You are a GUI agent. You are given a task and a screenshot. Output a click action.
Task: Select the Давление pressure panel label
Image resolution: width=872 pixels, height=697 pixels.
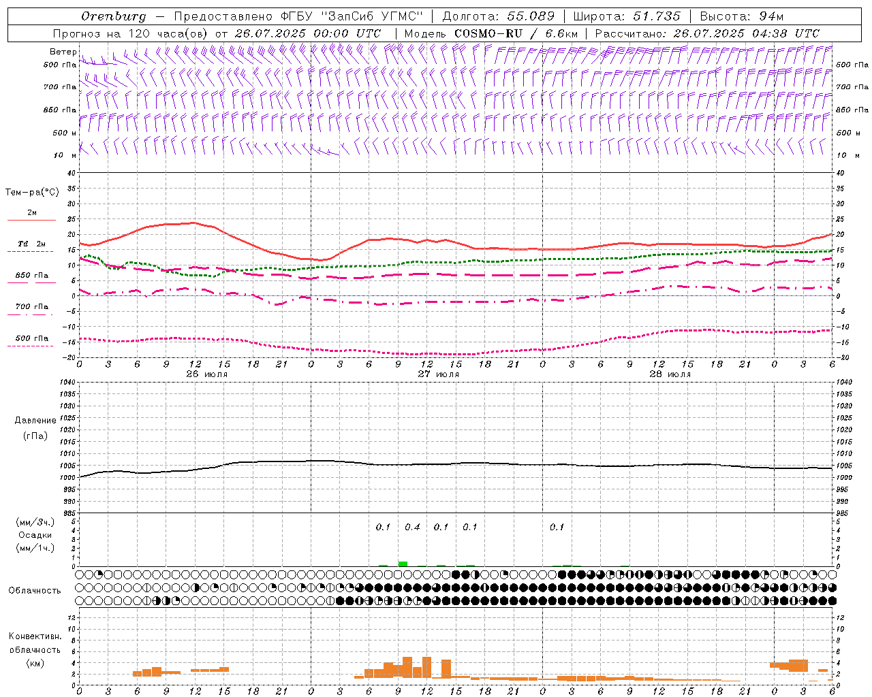coord(35,421)
